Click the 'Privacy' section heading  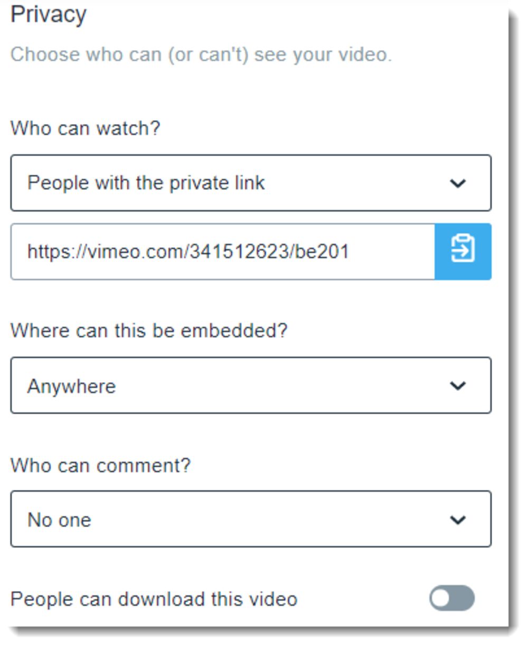pos(48,14)
